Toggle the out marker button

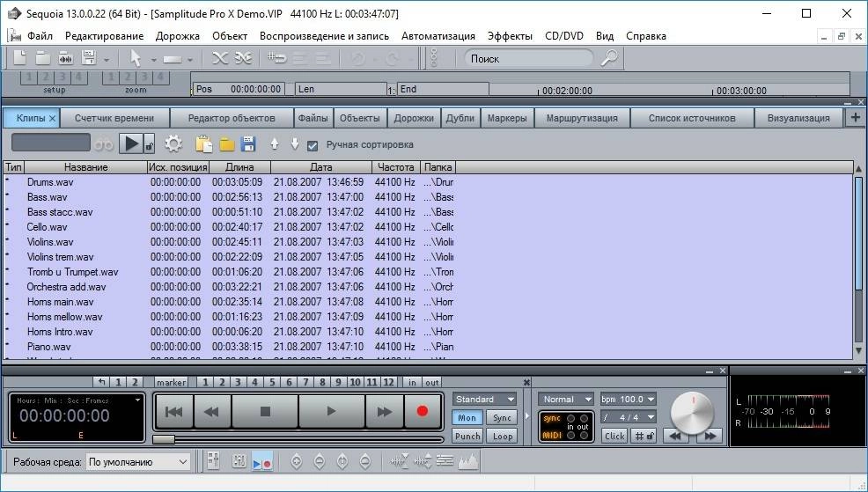coord(431,382)
